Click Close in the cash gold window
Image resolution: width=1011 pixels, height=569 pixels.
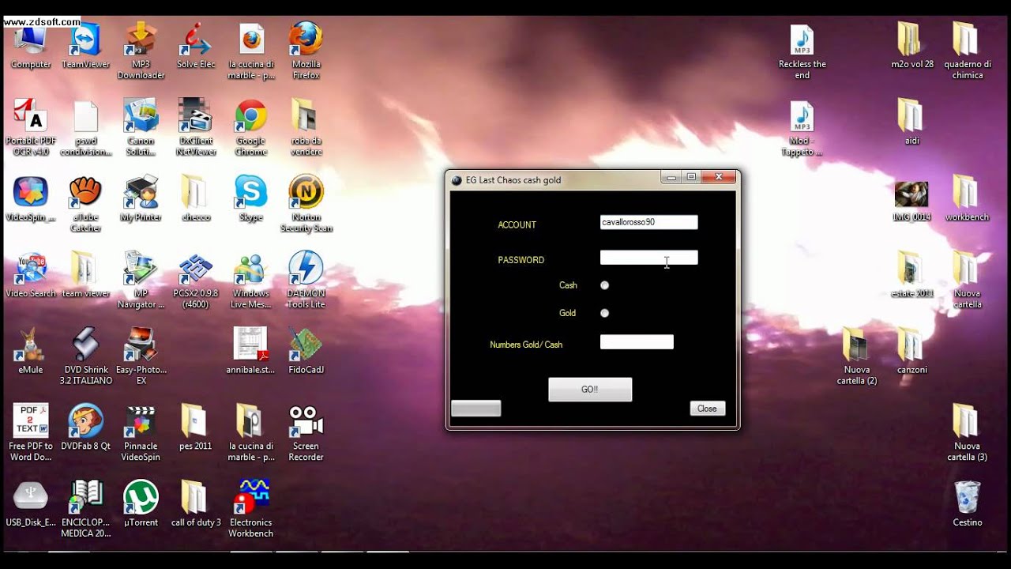(x=707, y=408)
